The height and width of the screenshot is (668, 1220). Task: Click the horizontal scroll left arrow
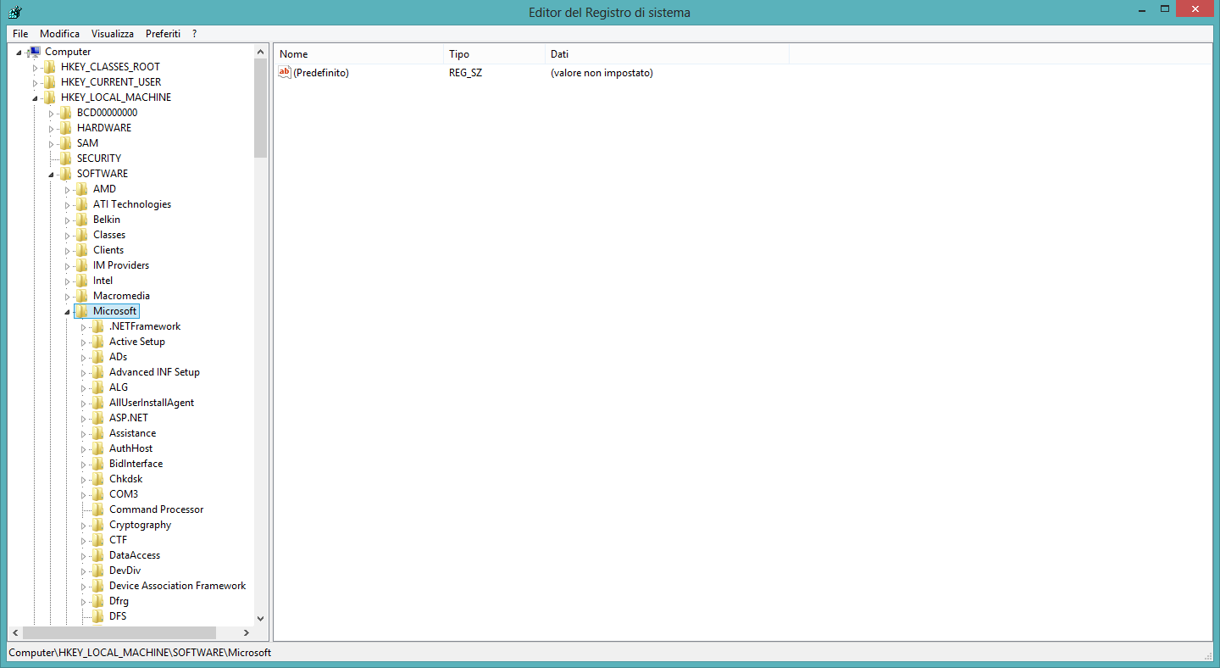[14, 633]
